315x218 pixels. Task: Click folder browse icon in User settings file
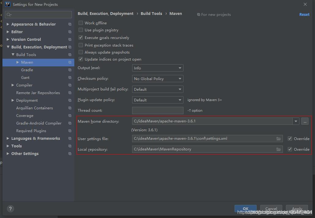(278, 139)
